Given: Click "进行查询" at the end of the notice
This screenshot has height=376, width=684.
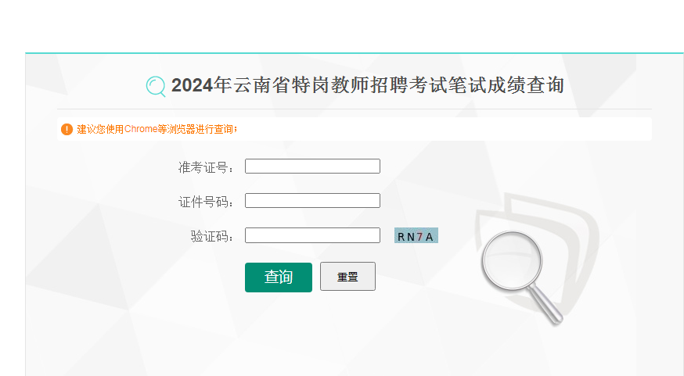Looking at the screenshot, I should pyautogui.click(x=215, y=129).
